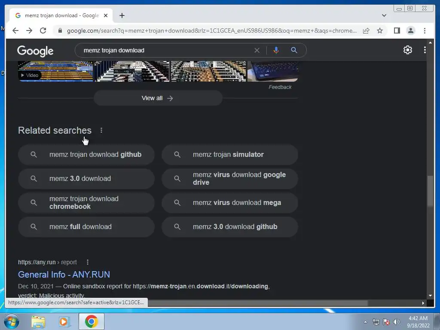Viewport: 440px width, 330px height.
Task: Go forward to the next page
Action: [x=29, y=31]
